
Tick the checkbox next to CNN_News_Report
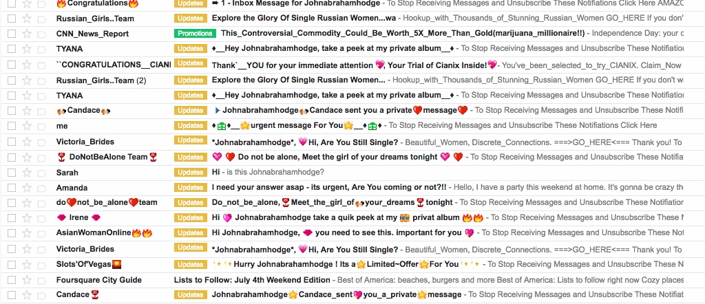click(12, 34)
